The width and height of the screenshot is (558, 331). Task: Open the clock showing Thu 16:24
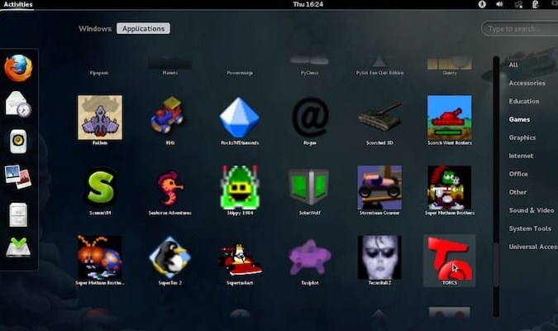[x=308, y=4]
